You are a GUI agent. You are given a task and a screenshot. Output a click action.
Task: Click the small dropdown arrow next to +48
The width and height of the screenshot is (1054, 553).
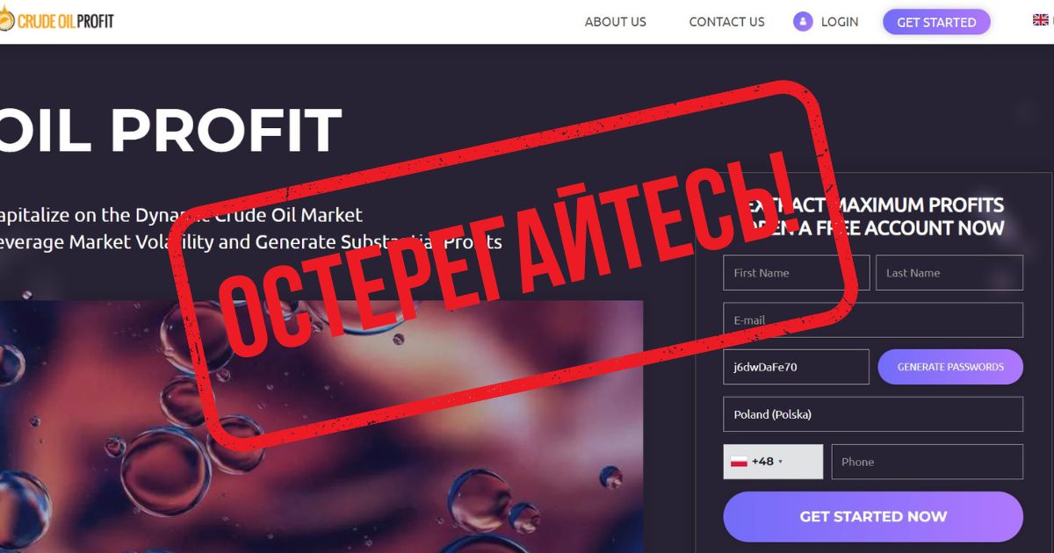click(781, 462)
